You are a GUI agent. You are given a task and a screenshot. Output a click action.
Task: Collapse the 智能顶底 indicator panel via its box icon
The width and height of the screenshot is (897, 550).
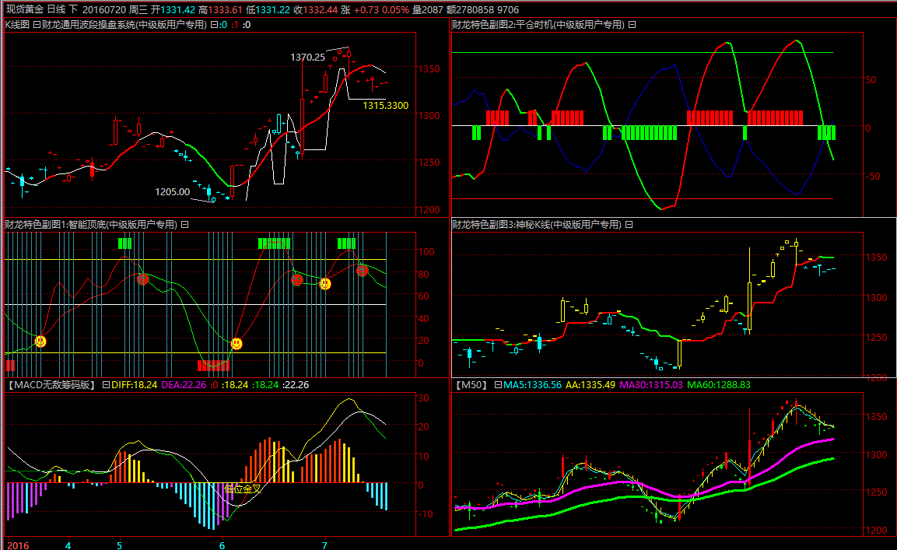185,224
